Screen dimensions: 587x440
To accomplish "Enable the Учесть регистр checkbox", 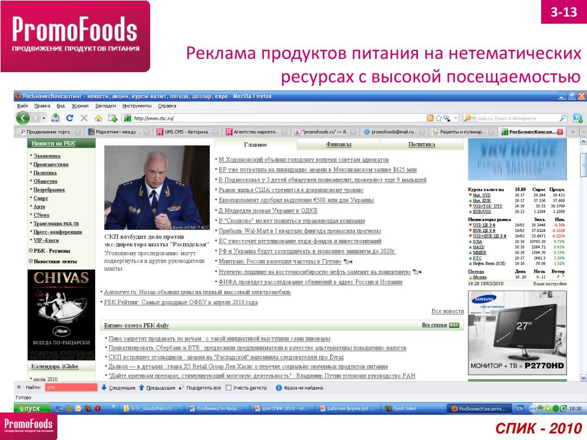I will click(228, 388).
